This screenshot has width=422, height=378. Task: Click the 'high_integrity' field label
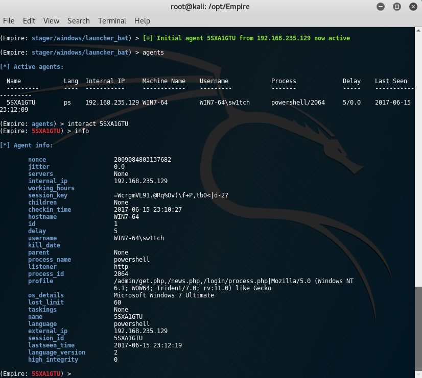pos(53,360)
